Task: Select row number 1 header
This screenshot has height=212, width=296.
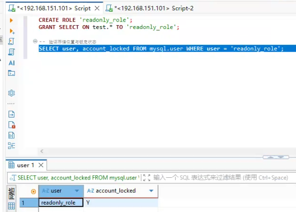Action: coord(29,202)
